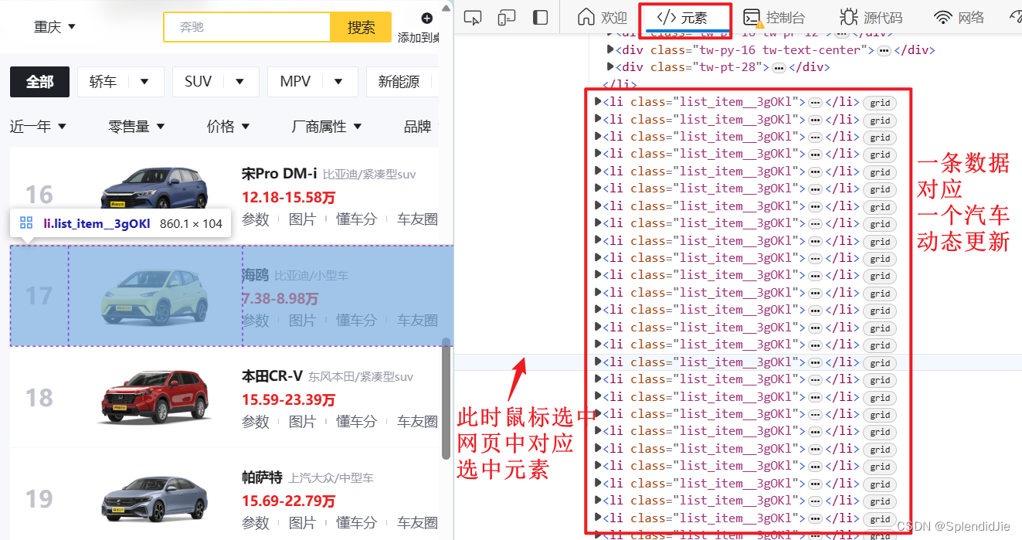Click the yellow 搜索 button
The height and width of the screenshot is (540, 1022).
(x=361, y=27)
